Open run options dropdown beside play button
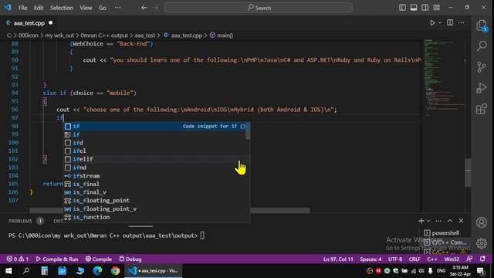494x278 pixels. click(440, 22)
